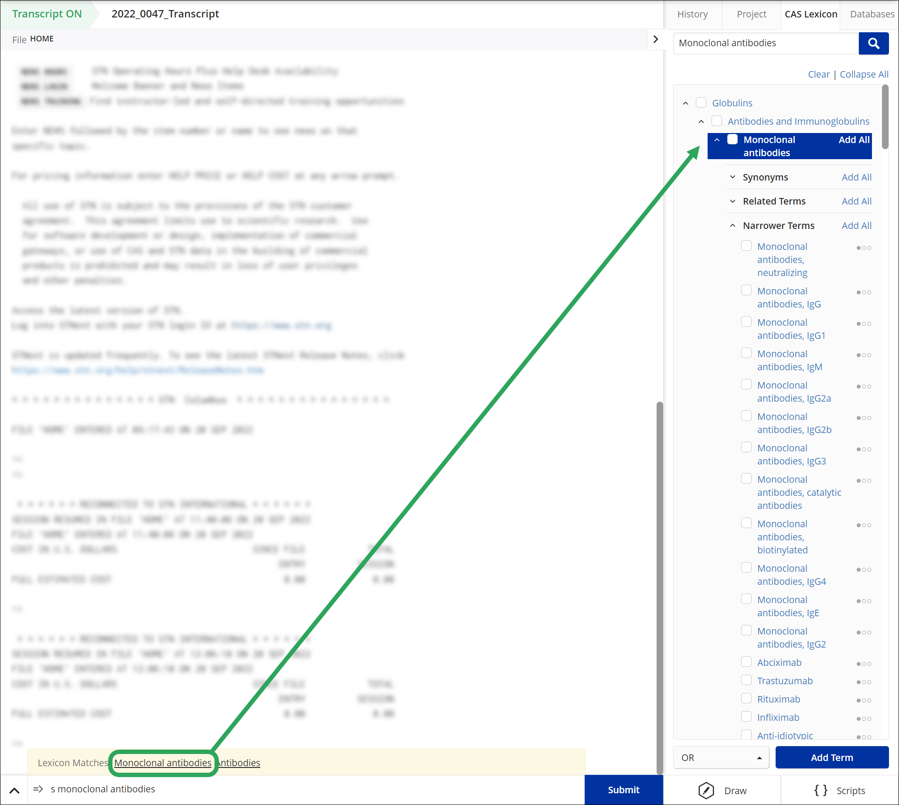Image resolution: width=899 pixels, height=805 pixels.
Task: Click the Transcript ON indicator
Action: [47, 14]
